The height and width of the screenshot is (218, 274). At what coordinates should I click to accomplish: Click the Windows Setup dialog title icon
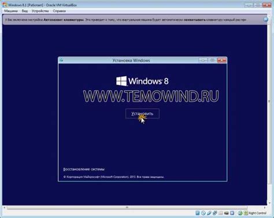pos(61,60)
